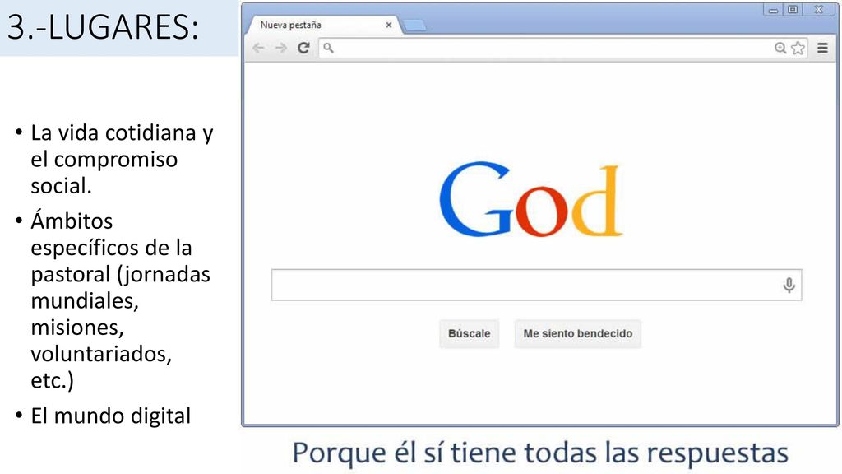842x474 pixels.
Task: Minimize the browser window
Action: (773, 10)
